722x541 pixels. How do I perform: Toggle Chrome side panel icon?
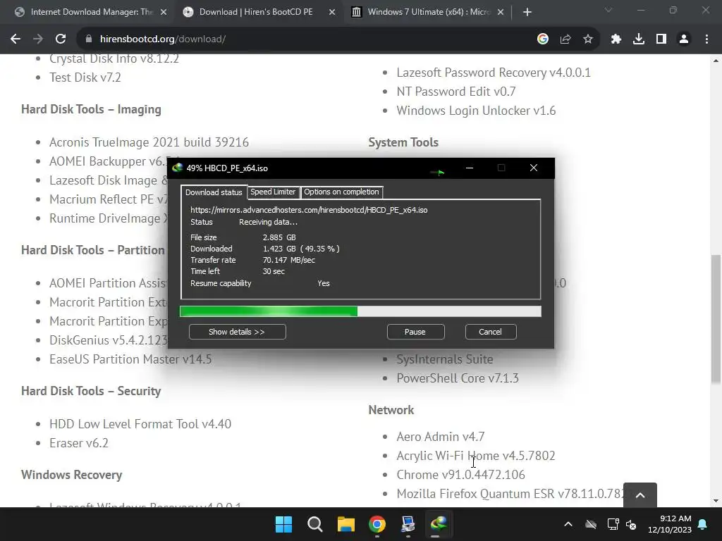click(661, 39)
